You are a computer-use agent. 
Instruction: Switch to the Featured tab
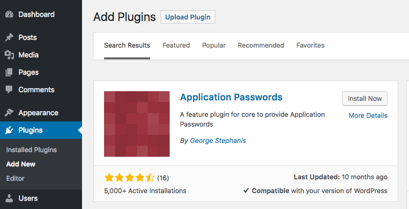click(x=176, y=46)
